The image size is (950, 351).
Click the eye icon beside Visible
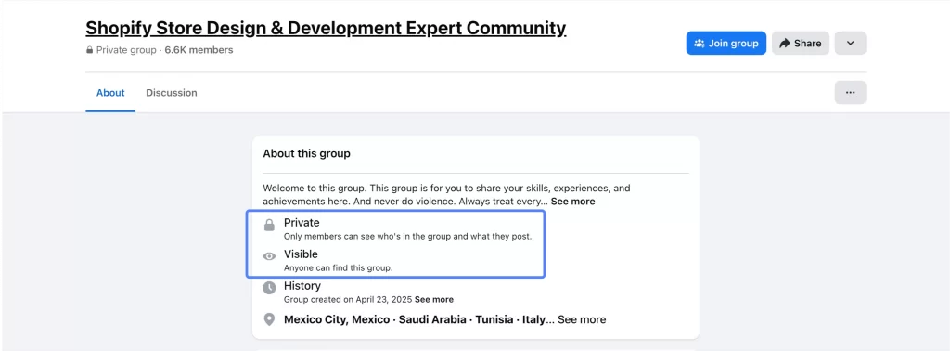[x=269, y=256]
